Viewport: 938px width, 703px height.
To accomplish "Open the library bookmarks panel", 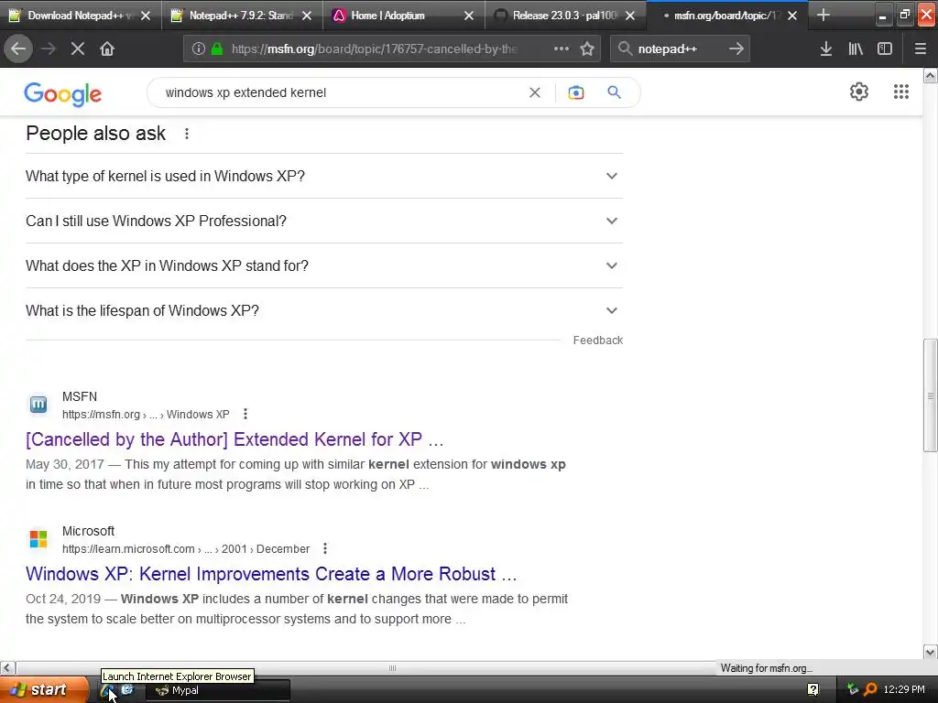I will (856, 49).
